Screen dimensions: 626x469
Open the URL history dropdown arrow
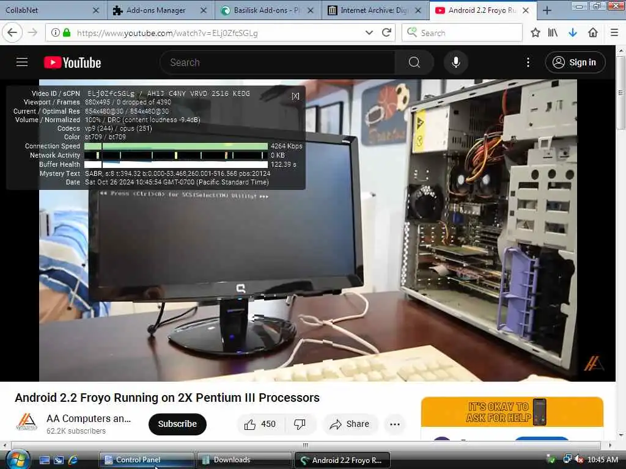click(x=369, y=33)
